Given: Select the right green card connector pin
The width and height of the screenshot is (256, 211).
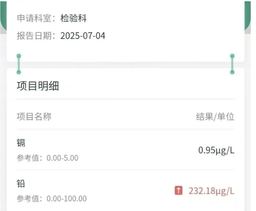Looking at the screenshot, I should coord(232,64).
